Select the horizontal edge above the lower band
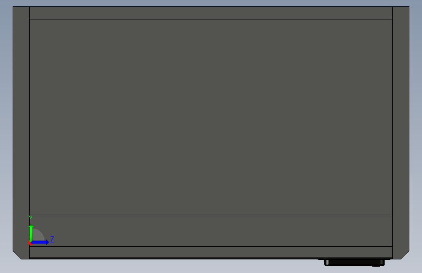The image size is (422, 273). tap(211, 215)
